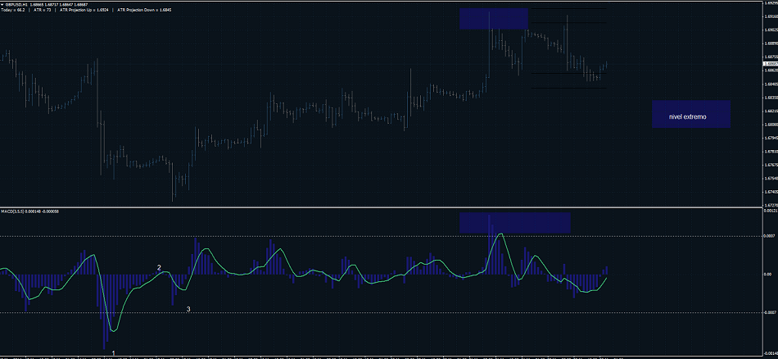The image size is (778, 359).
Task: Click the 0.00 level on the MACD scale
Action: click(768, 274)
